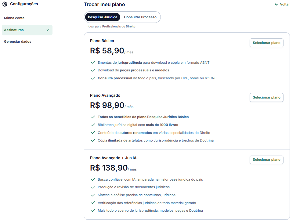Select the Plano Avançado plan
Viewport: 296px width, 223px height.
click(266, 98)
